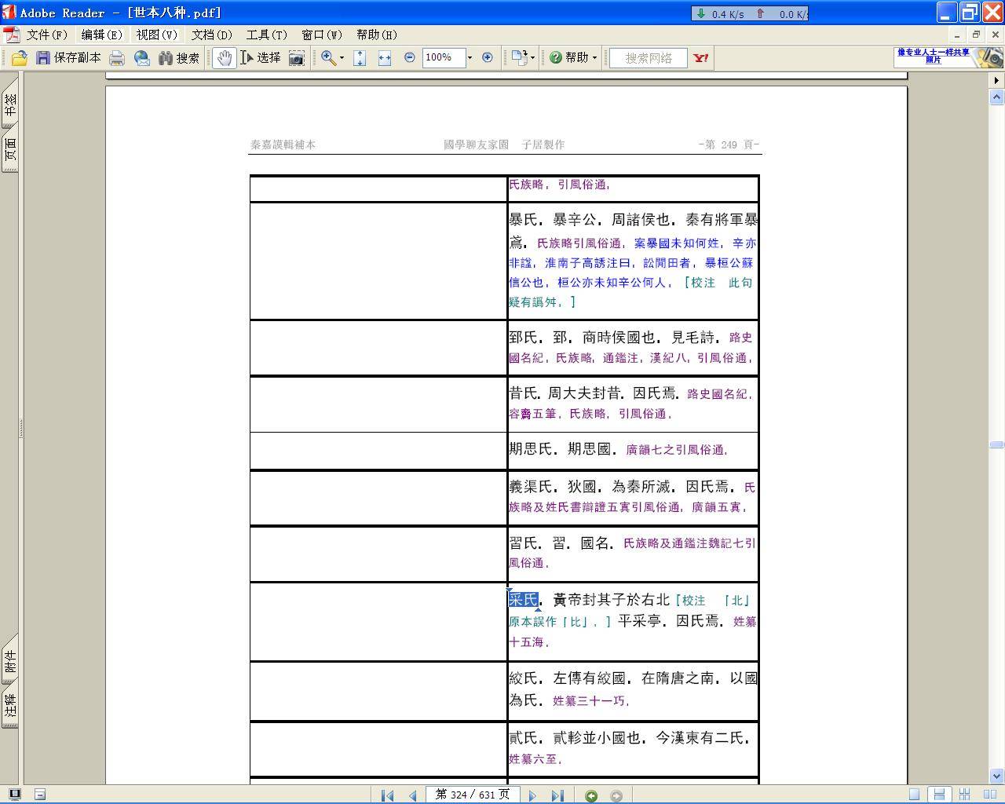Expand the 帮助 toolbar dropdown
Viewport: 1005px width, 804px height.
click(x=594, y=58)
